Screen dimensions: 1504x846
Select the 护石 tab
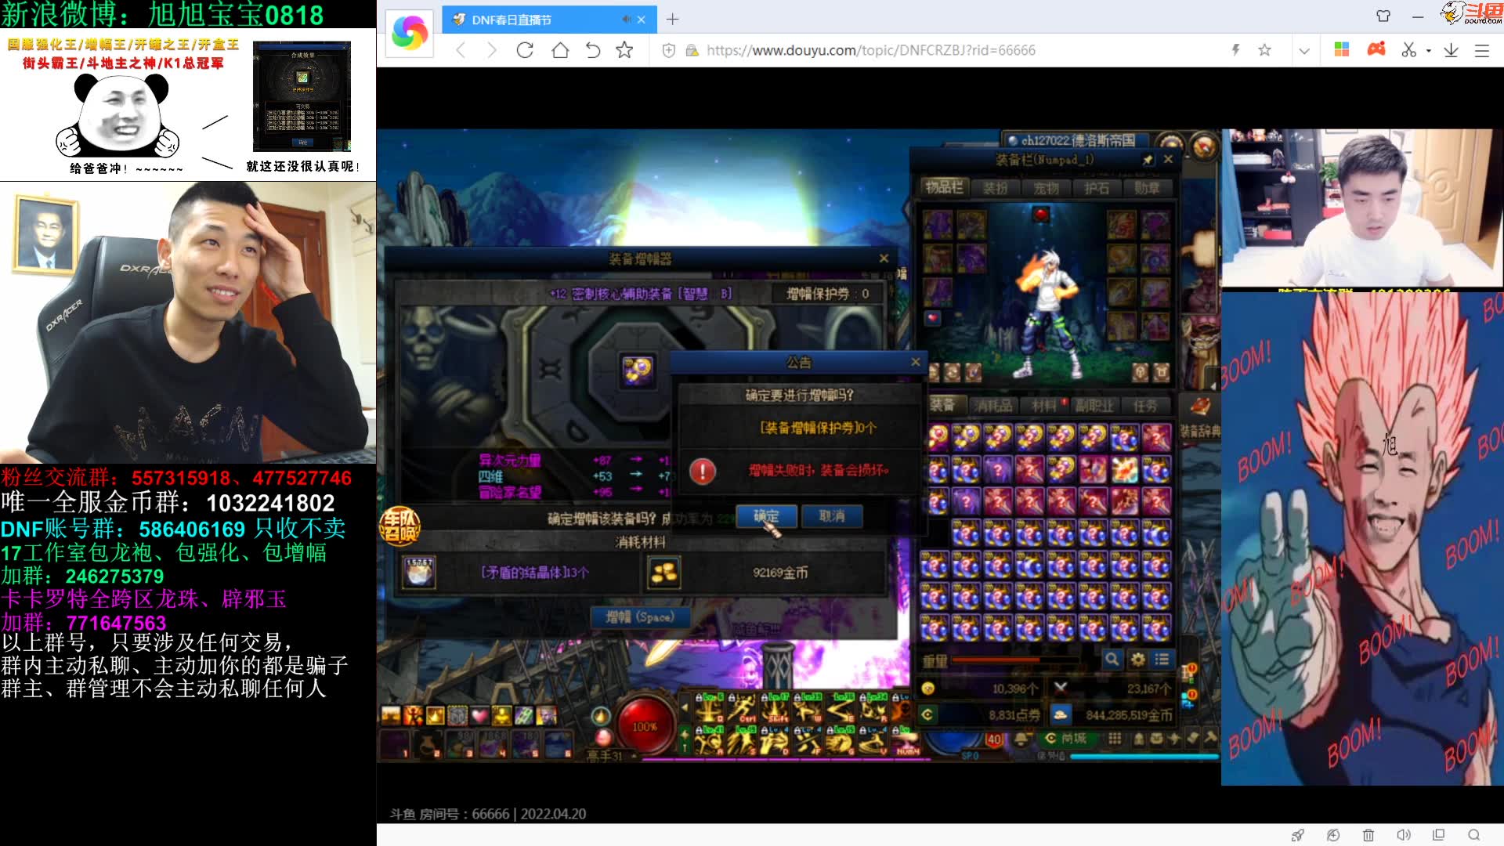[1096, 188]
